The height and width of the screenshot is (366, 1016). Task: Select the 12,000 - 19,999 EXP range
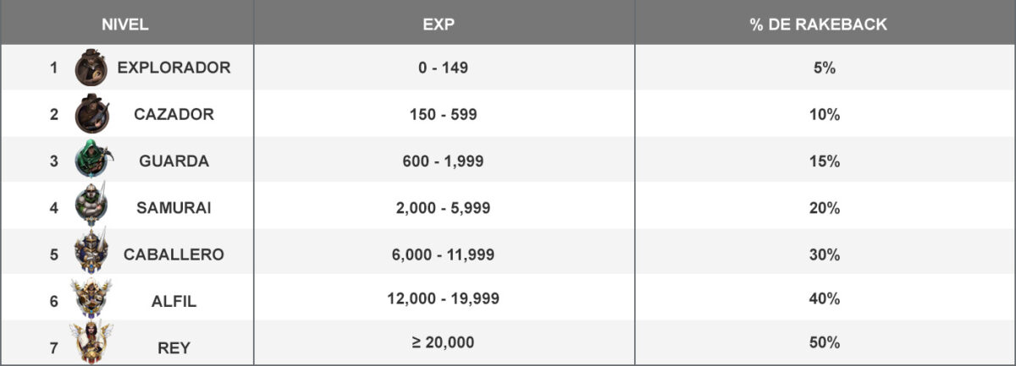[x=443, y=298]
